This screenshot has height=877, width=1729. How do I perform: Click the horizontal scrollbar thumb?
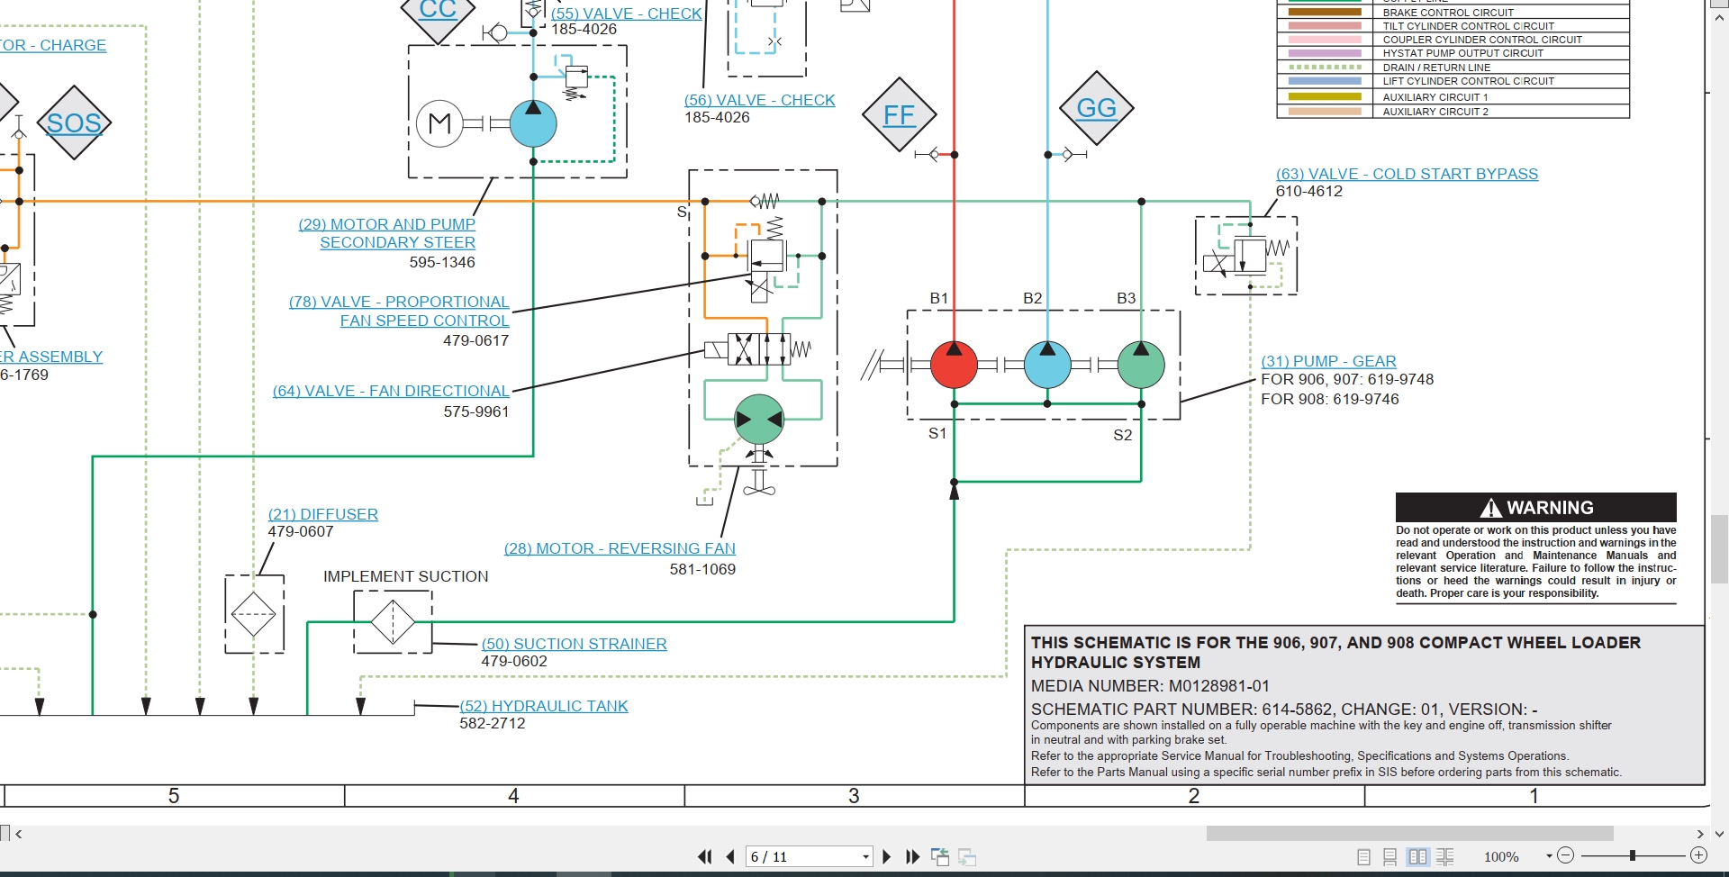tap(1409, 834)
